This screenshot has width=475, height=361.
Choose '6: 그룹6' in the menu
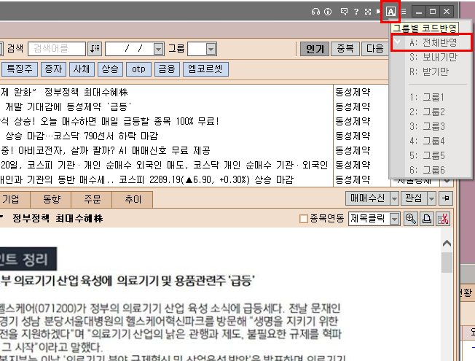click(431, 170)
